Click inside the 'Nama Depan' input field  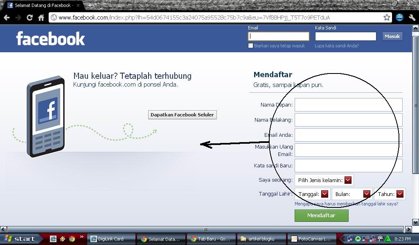[x=348, y=105]
